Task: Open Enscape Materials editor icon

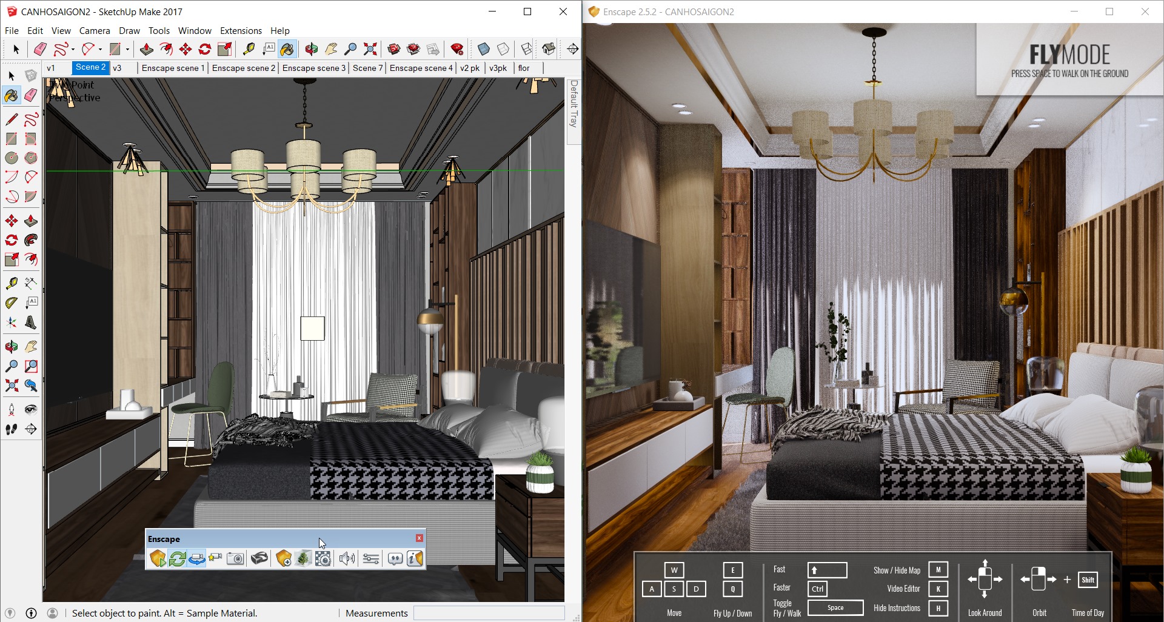Action: (323, 558)
